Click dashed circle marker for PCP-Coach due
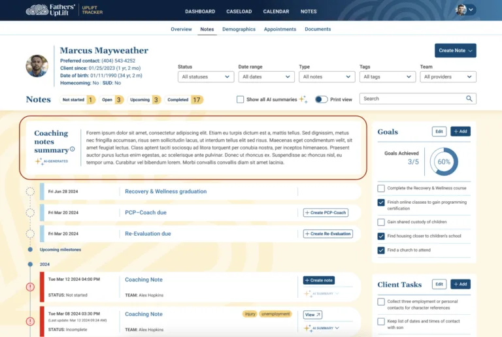 [30, 213]
